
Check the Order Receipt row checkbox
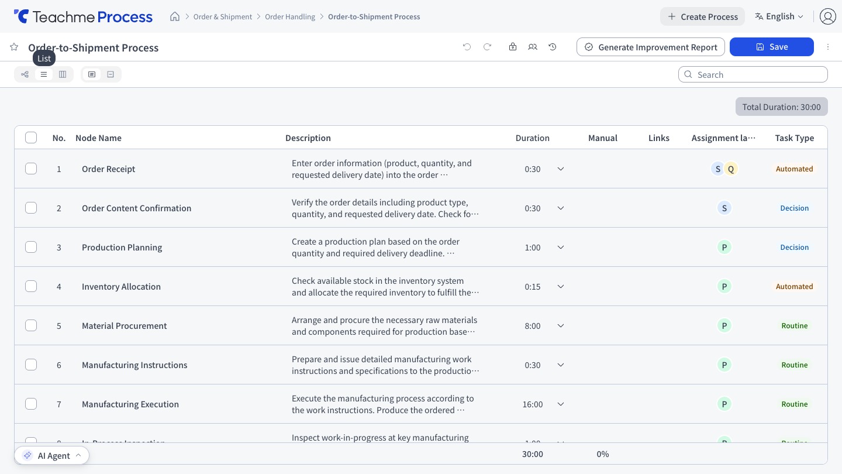tap(31, 169)
